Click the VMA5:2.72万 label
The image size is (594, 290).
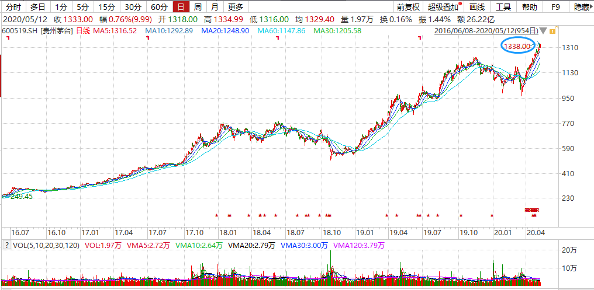tap(149, 246)
